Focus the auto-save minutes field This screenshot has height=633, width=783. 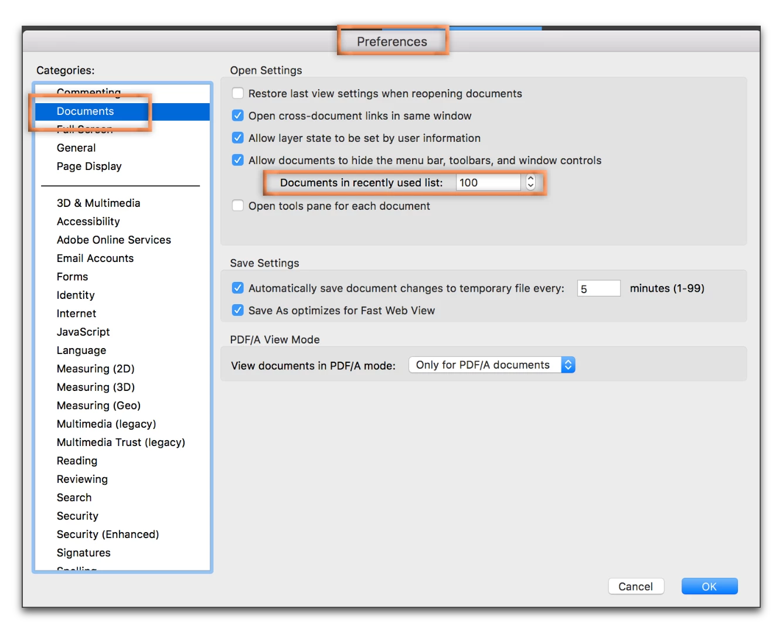click(x=598, y=288)
